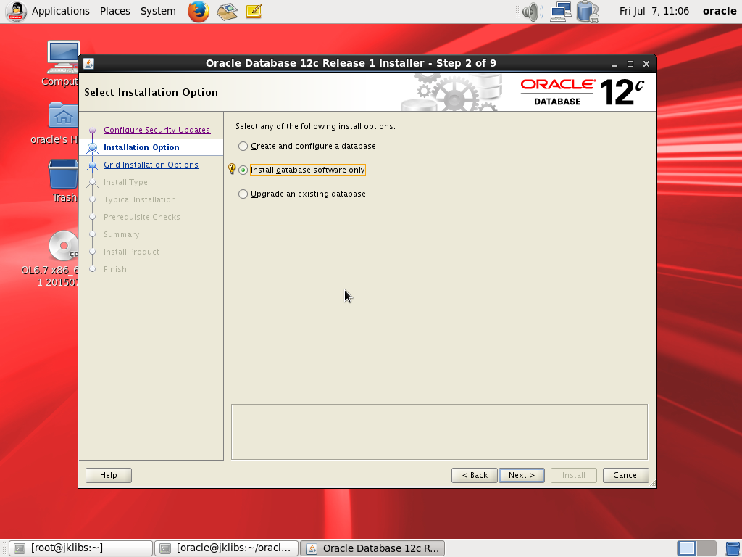The height and width of the screenshot is (557, 742).
Task: Select Create and configure a database
Action: pyautogui.click(x=307, y=146)
